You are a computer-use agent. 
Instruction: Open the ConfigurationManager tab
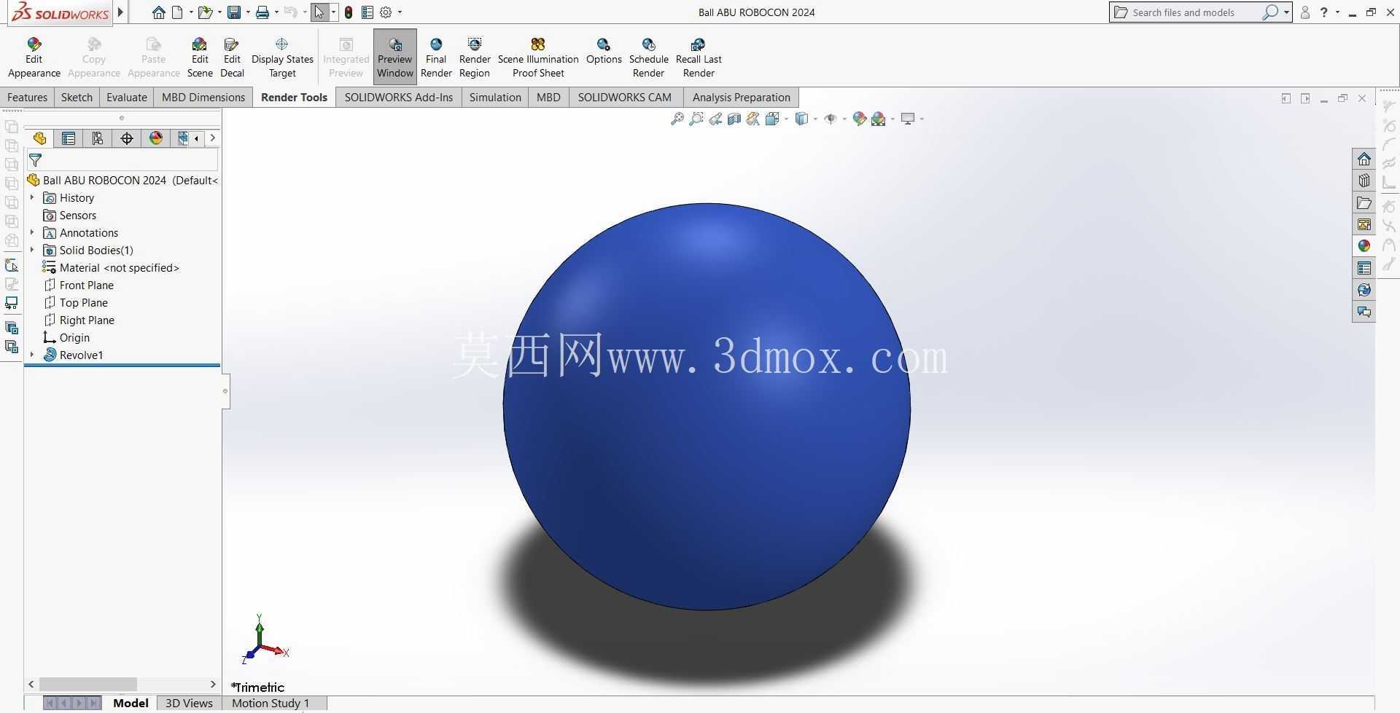tap(98, 138)
